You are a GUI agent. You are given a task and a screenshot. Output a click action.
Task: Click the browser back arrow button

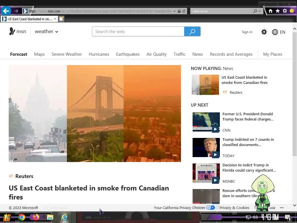click(6, 11)
